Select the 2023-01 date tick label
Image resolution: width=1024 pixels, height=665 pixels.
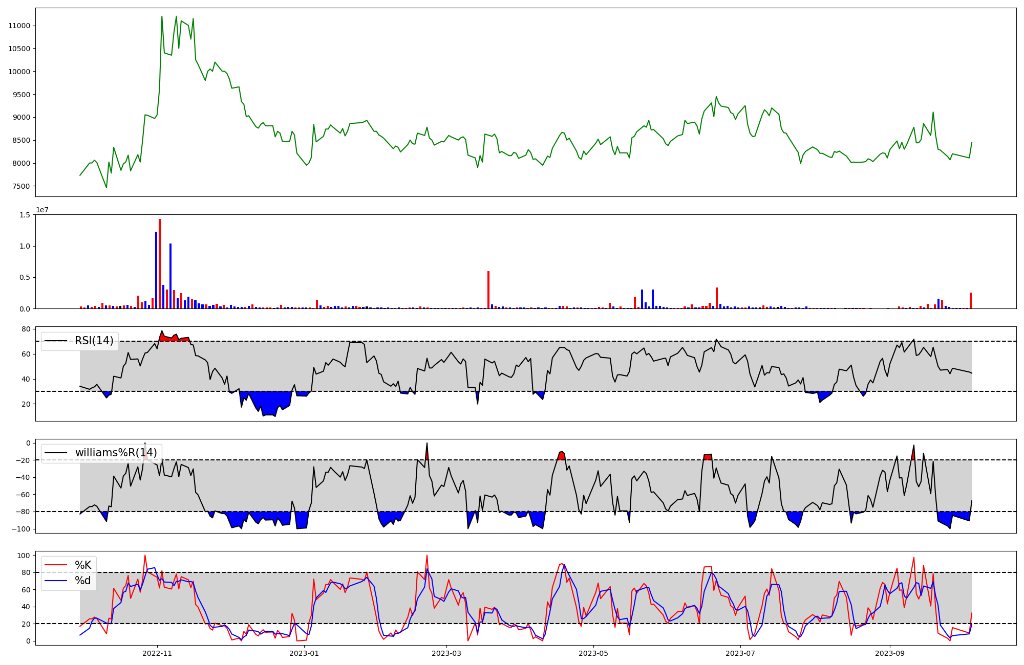point(304,653)
